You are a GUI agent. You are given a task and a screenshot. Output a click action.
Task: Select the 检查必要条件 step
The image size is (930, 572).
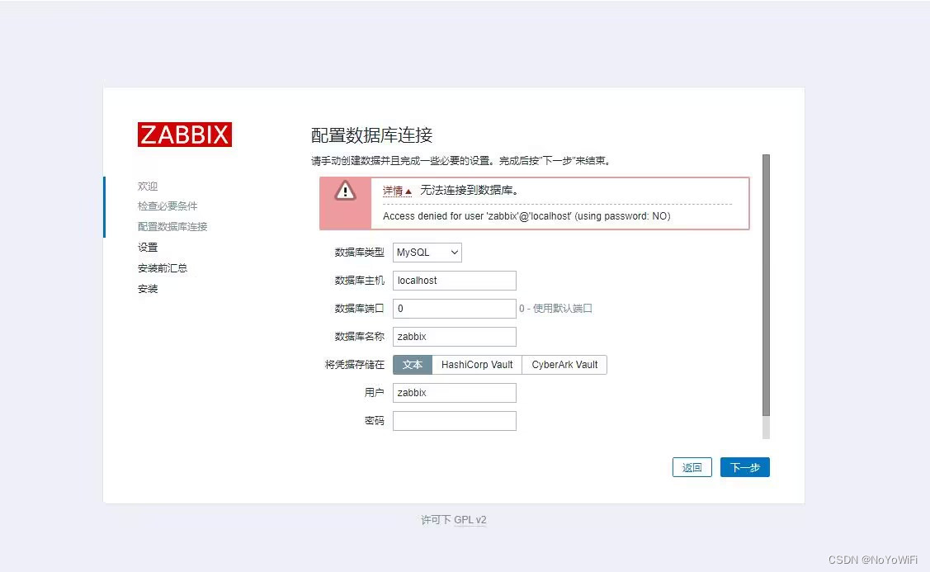pyautogui.click(x=168, y=206)
